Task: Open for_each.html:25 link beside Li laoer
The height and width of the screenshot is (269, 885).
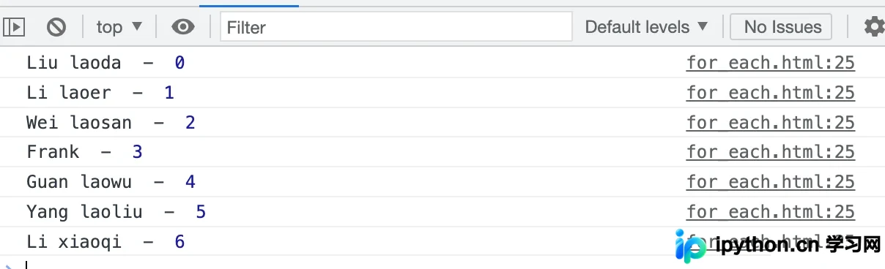Action: click(771, 93)
